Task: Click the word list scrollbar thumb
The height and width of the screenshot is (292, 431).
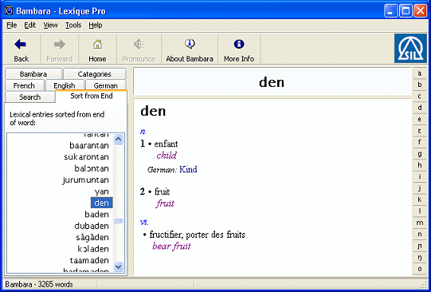Action: pos(119,221)
